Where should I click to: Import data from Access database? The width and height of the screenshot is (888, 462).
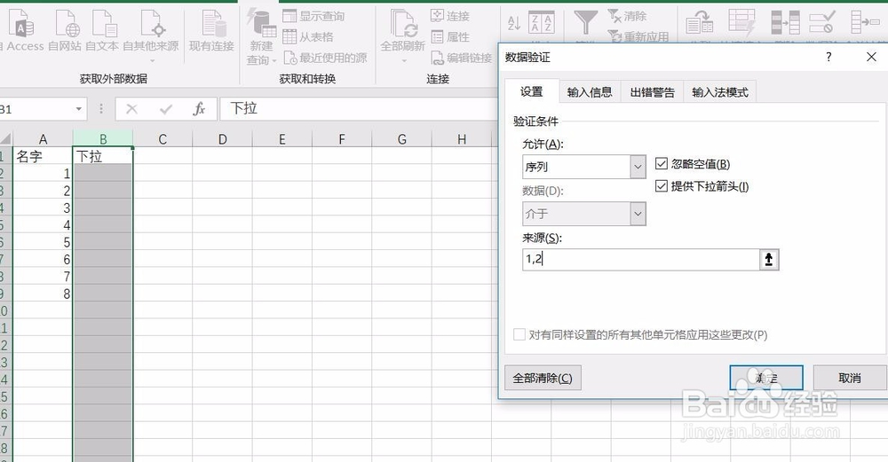(x=21, y=30)
